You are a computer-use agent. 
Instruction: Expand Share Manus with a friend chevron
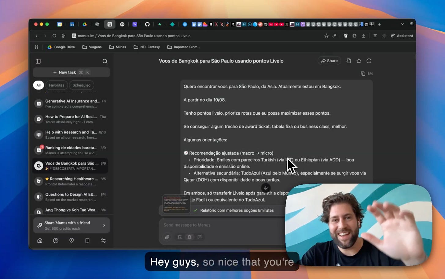point(104,225)
